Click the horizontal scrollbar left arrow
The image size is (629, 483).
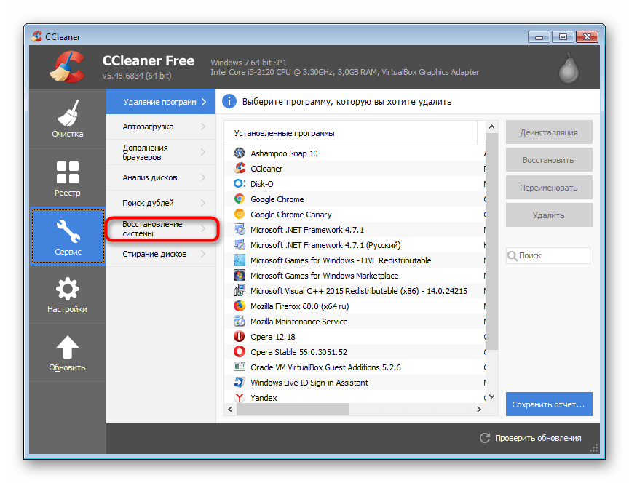click(230, 410)
